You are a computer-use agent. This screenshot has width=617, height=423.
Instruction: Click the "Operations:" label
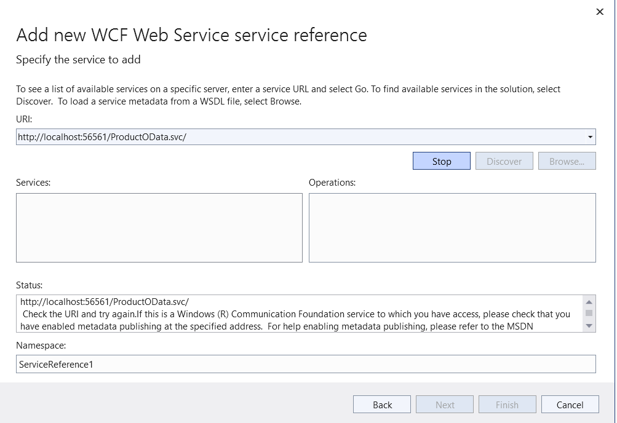(332, 182)
